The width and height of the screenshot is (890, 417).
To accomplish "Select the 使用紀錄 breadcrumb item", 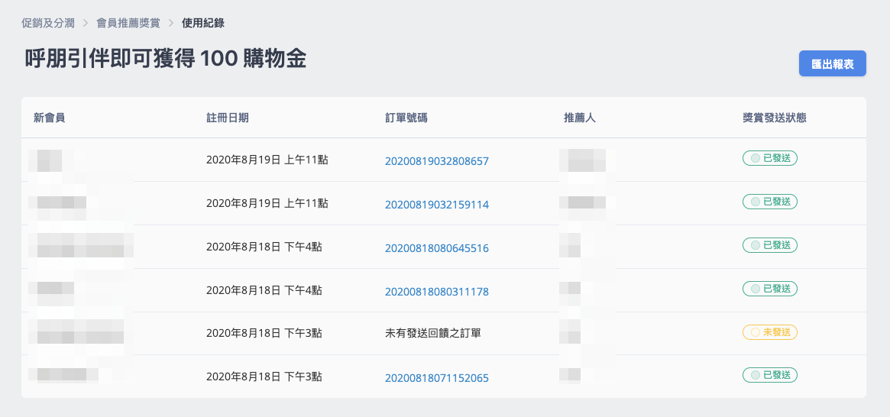I will (202, 23).
